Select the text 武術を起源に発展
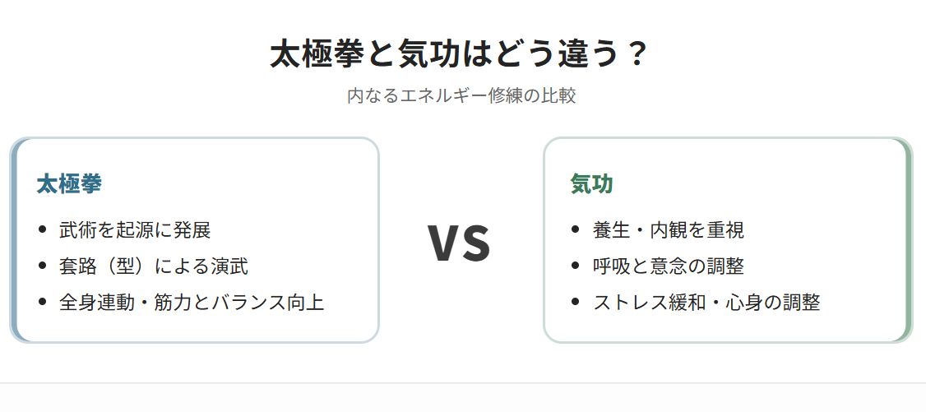 click(135, 230)
